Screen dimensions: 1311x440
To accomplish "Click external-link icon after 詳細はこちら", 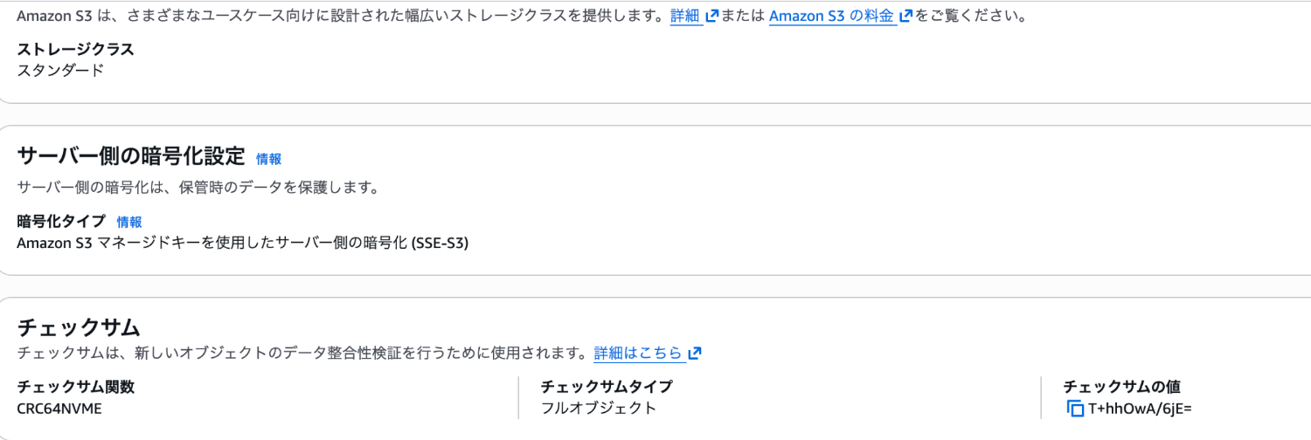I will pyautogui.click(x=695, y=354).
